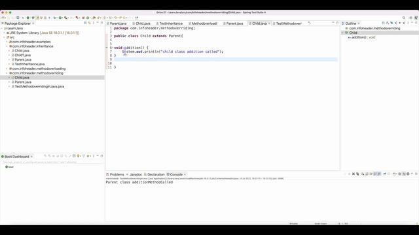This screenshot has height=235, width=419.
Task: Click the Boot Dashboard filter text field
Action: tap(52, 162)
